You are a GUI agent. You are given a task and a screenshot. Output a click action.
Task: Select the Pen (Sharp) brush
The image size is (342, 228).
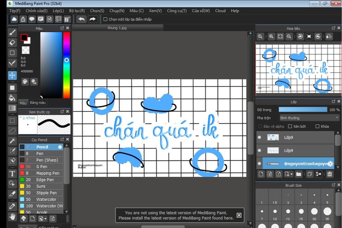(41, 160)
